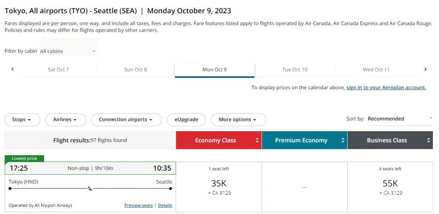This screenshot has width=439, height=214.
Task: Expand the Stops filter
Action: coord(22,120)
